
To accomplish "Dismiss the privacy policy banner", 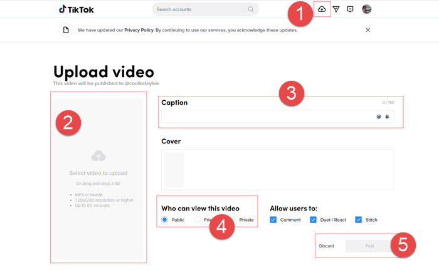I will point(368,30).
